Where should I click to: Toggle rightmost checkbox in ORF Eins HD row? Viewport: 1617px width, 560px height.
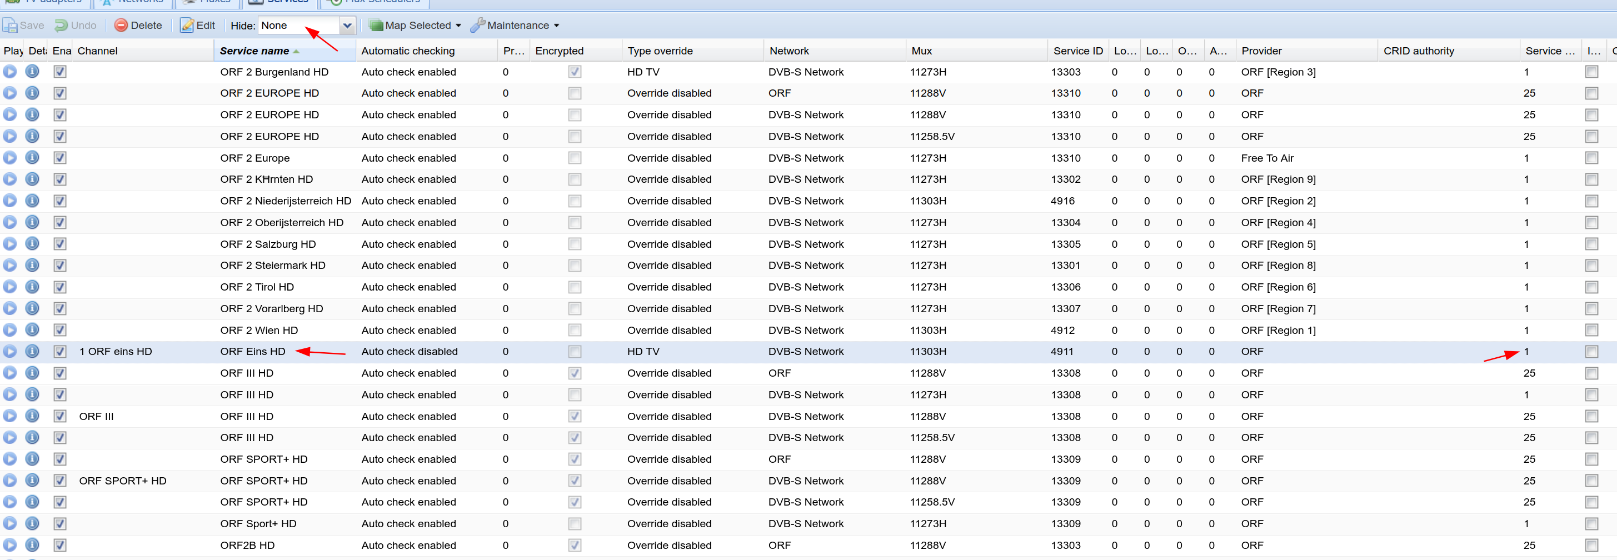pyautogui.click(x=1591, y=352)
